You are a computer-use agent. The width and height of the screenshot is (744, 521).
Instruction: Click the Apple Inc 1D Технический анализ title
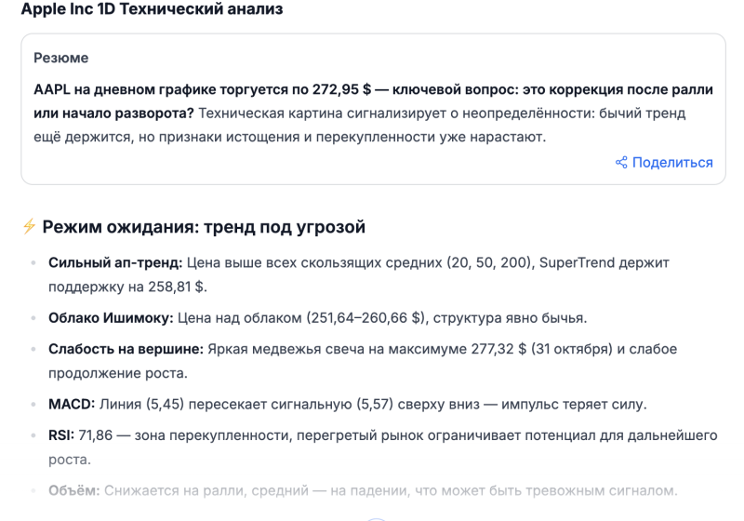[152, 9]
